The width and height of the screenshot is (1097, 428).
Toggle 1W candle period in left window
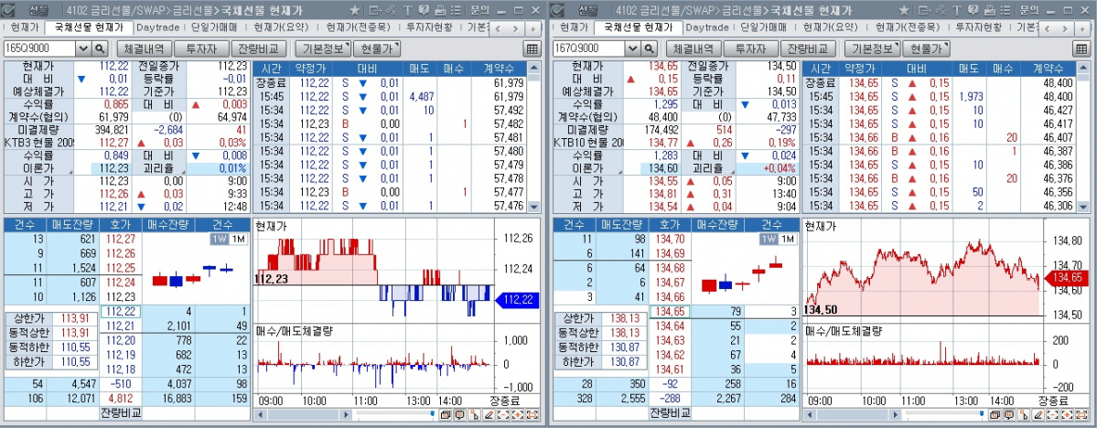[x=219, y=240]
